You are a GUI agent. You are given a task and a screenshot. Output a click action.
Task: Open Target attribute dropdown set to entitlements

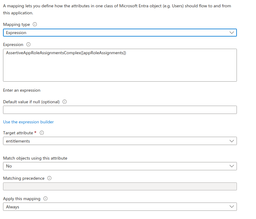pyautogui.click(x=120, y=141)
